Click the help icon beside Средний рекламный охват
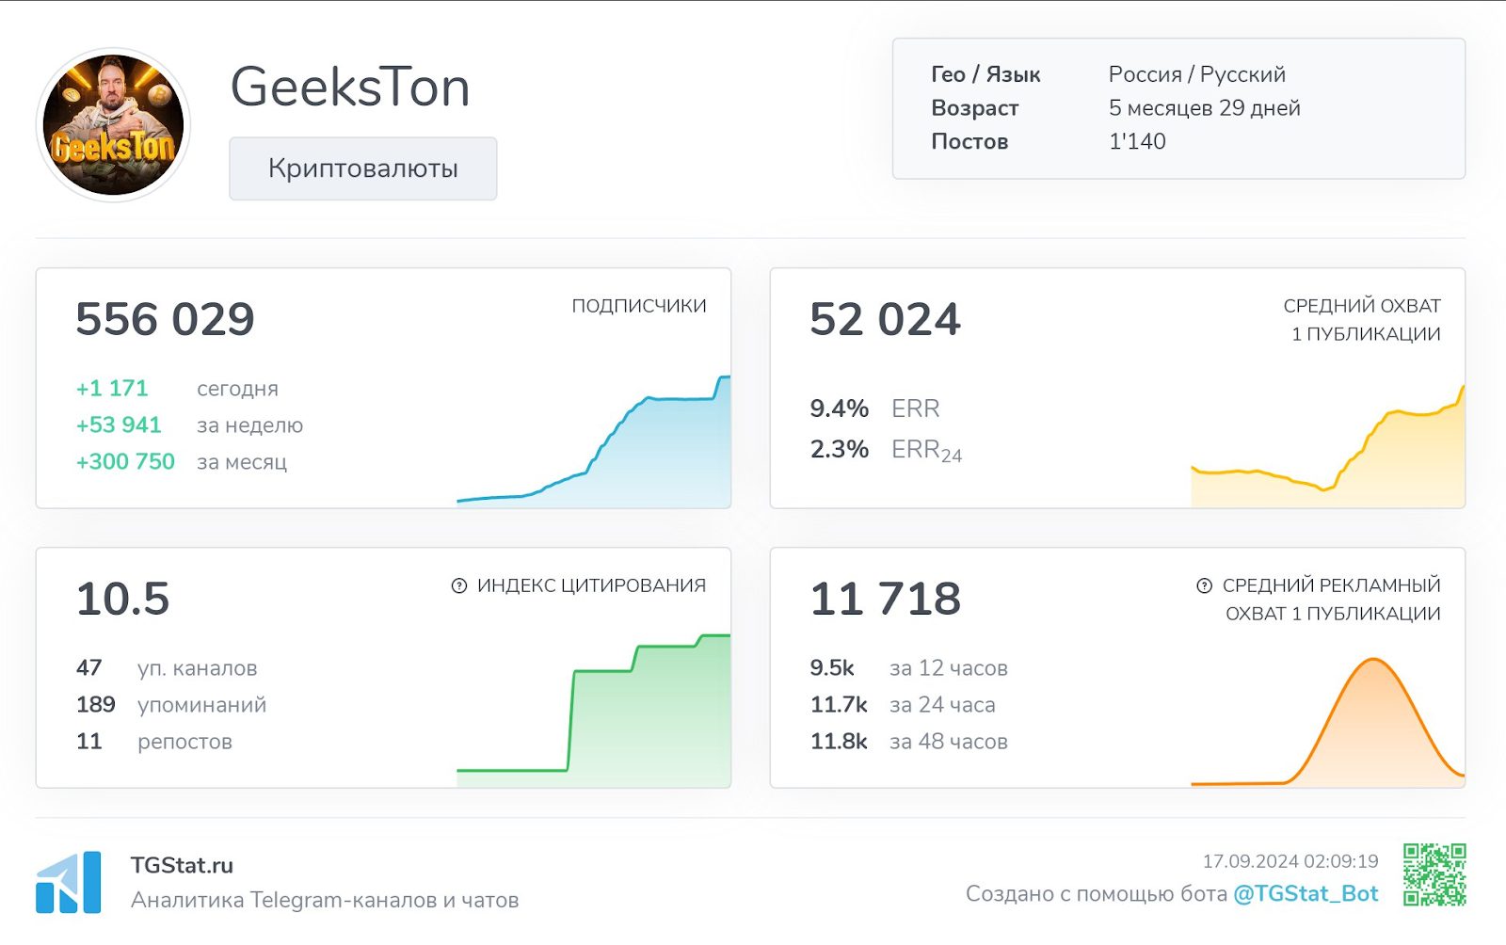1506x945 pixels. pyautogui.click(x=1204, y=585)
